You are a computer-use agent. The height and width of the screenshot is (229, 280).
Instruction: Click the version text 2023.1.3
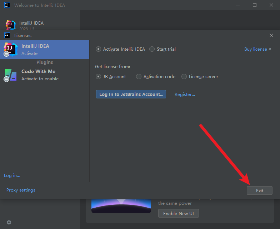pos(27,29)
